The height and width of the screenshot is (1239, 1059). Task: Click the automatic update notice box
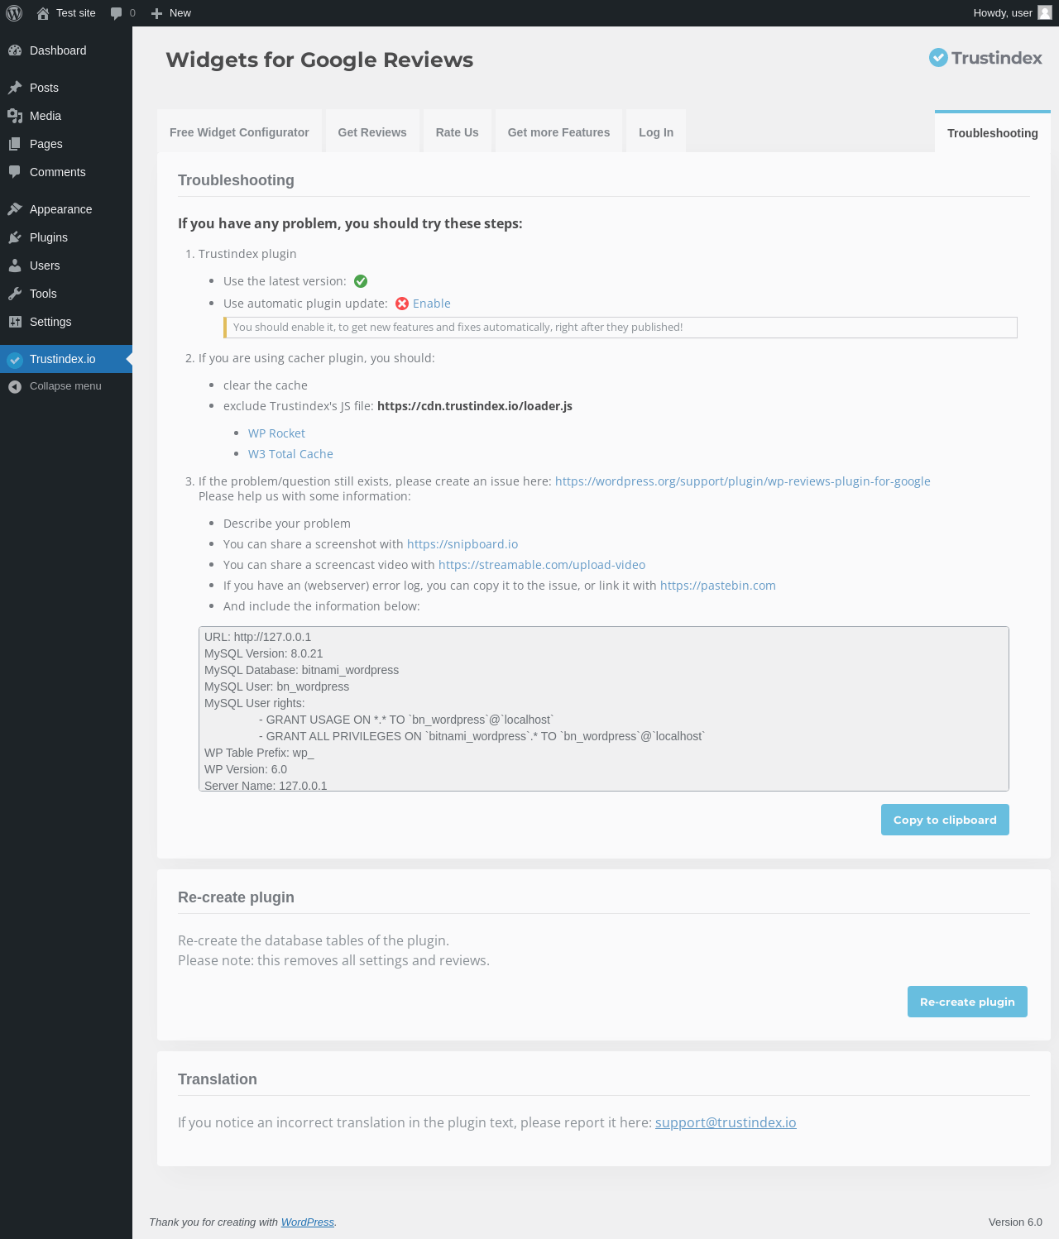621,328
